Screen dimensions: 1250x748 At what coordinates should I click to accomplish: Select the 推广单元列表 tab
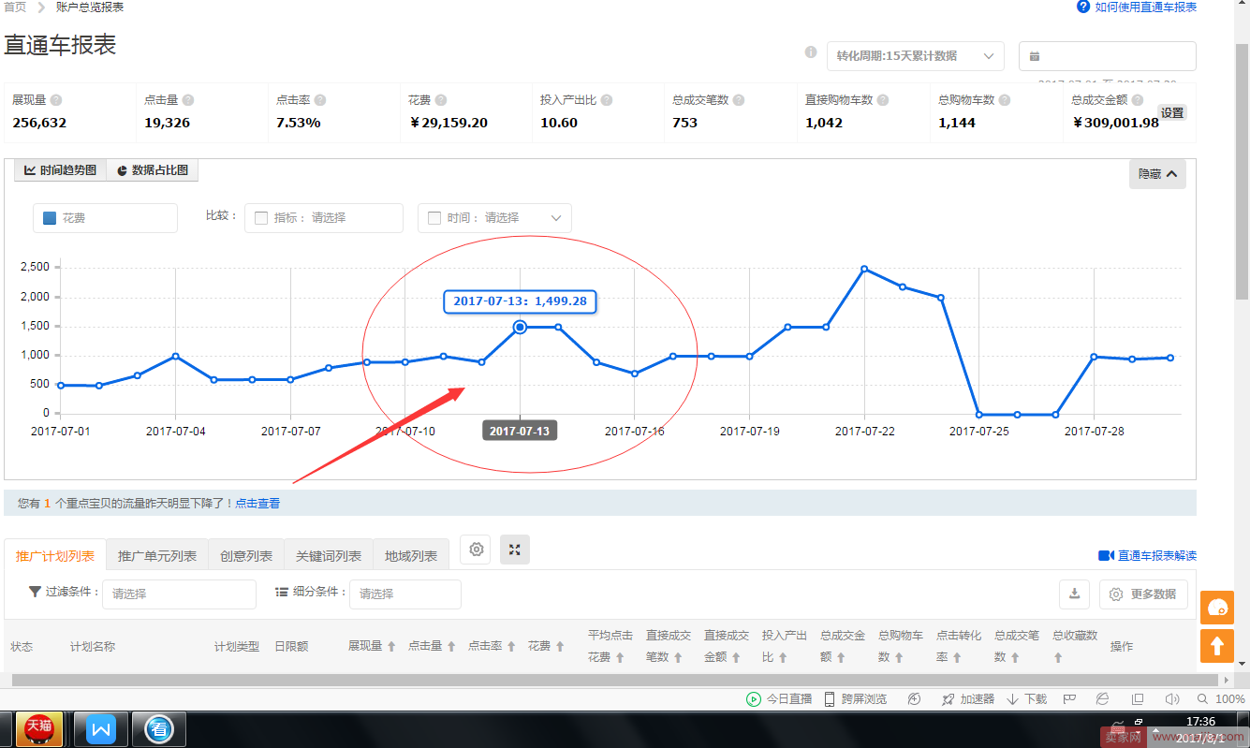point(157,556)
